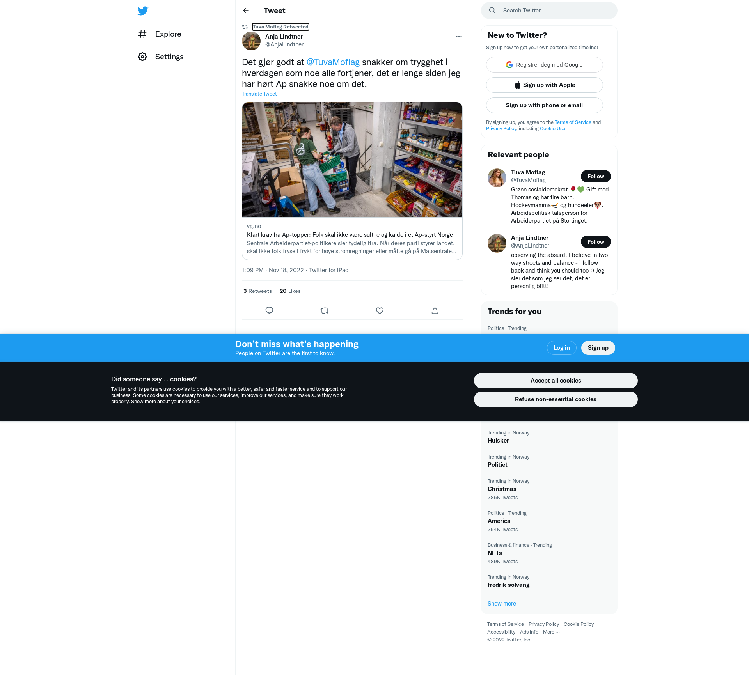This screenshot has width=749, height=675.
Task: Share the tweet using the share icon
Action: [x=435, y=310]
